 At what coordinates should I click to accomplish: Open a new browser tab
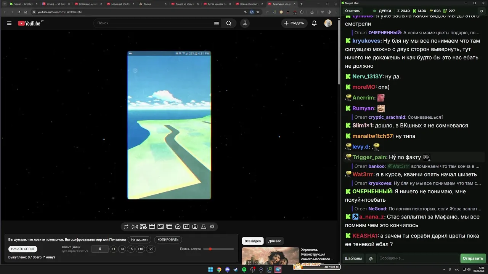301,4
